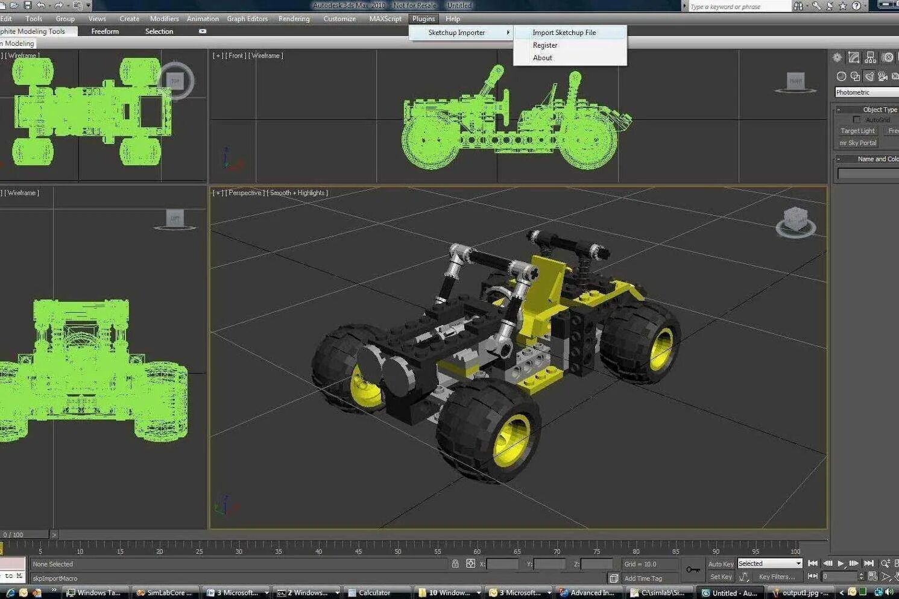Choose Import Sketchup File

pos(570,33)
